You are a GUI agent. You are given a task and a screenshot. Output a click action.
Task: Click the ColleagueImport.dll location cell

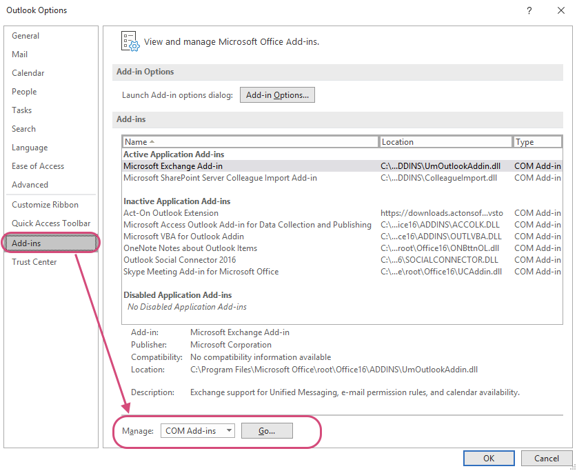[438, 178]
